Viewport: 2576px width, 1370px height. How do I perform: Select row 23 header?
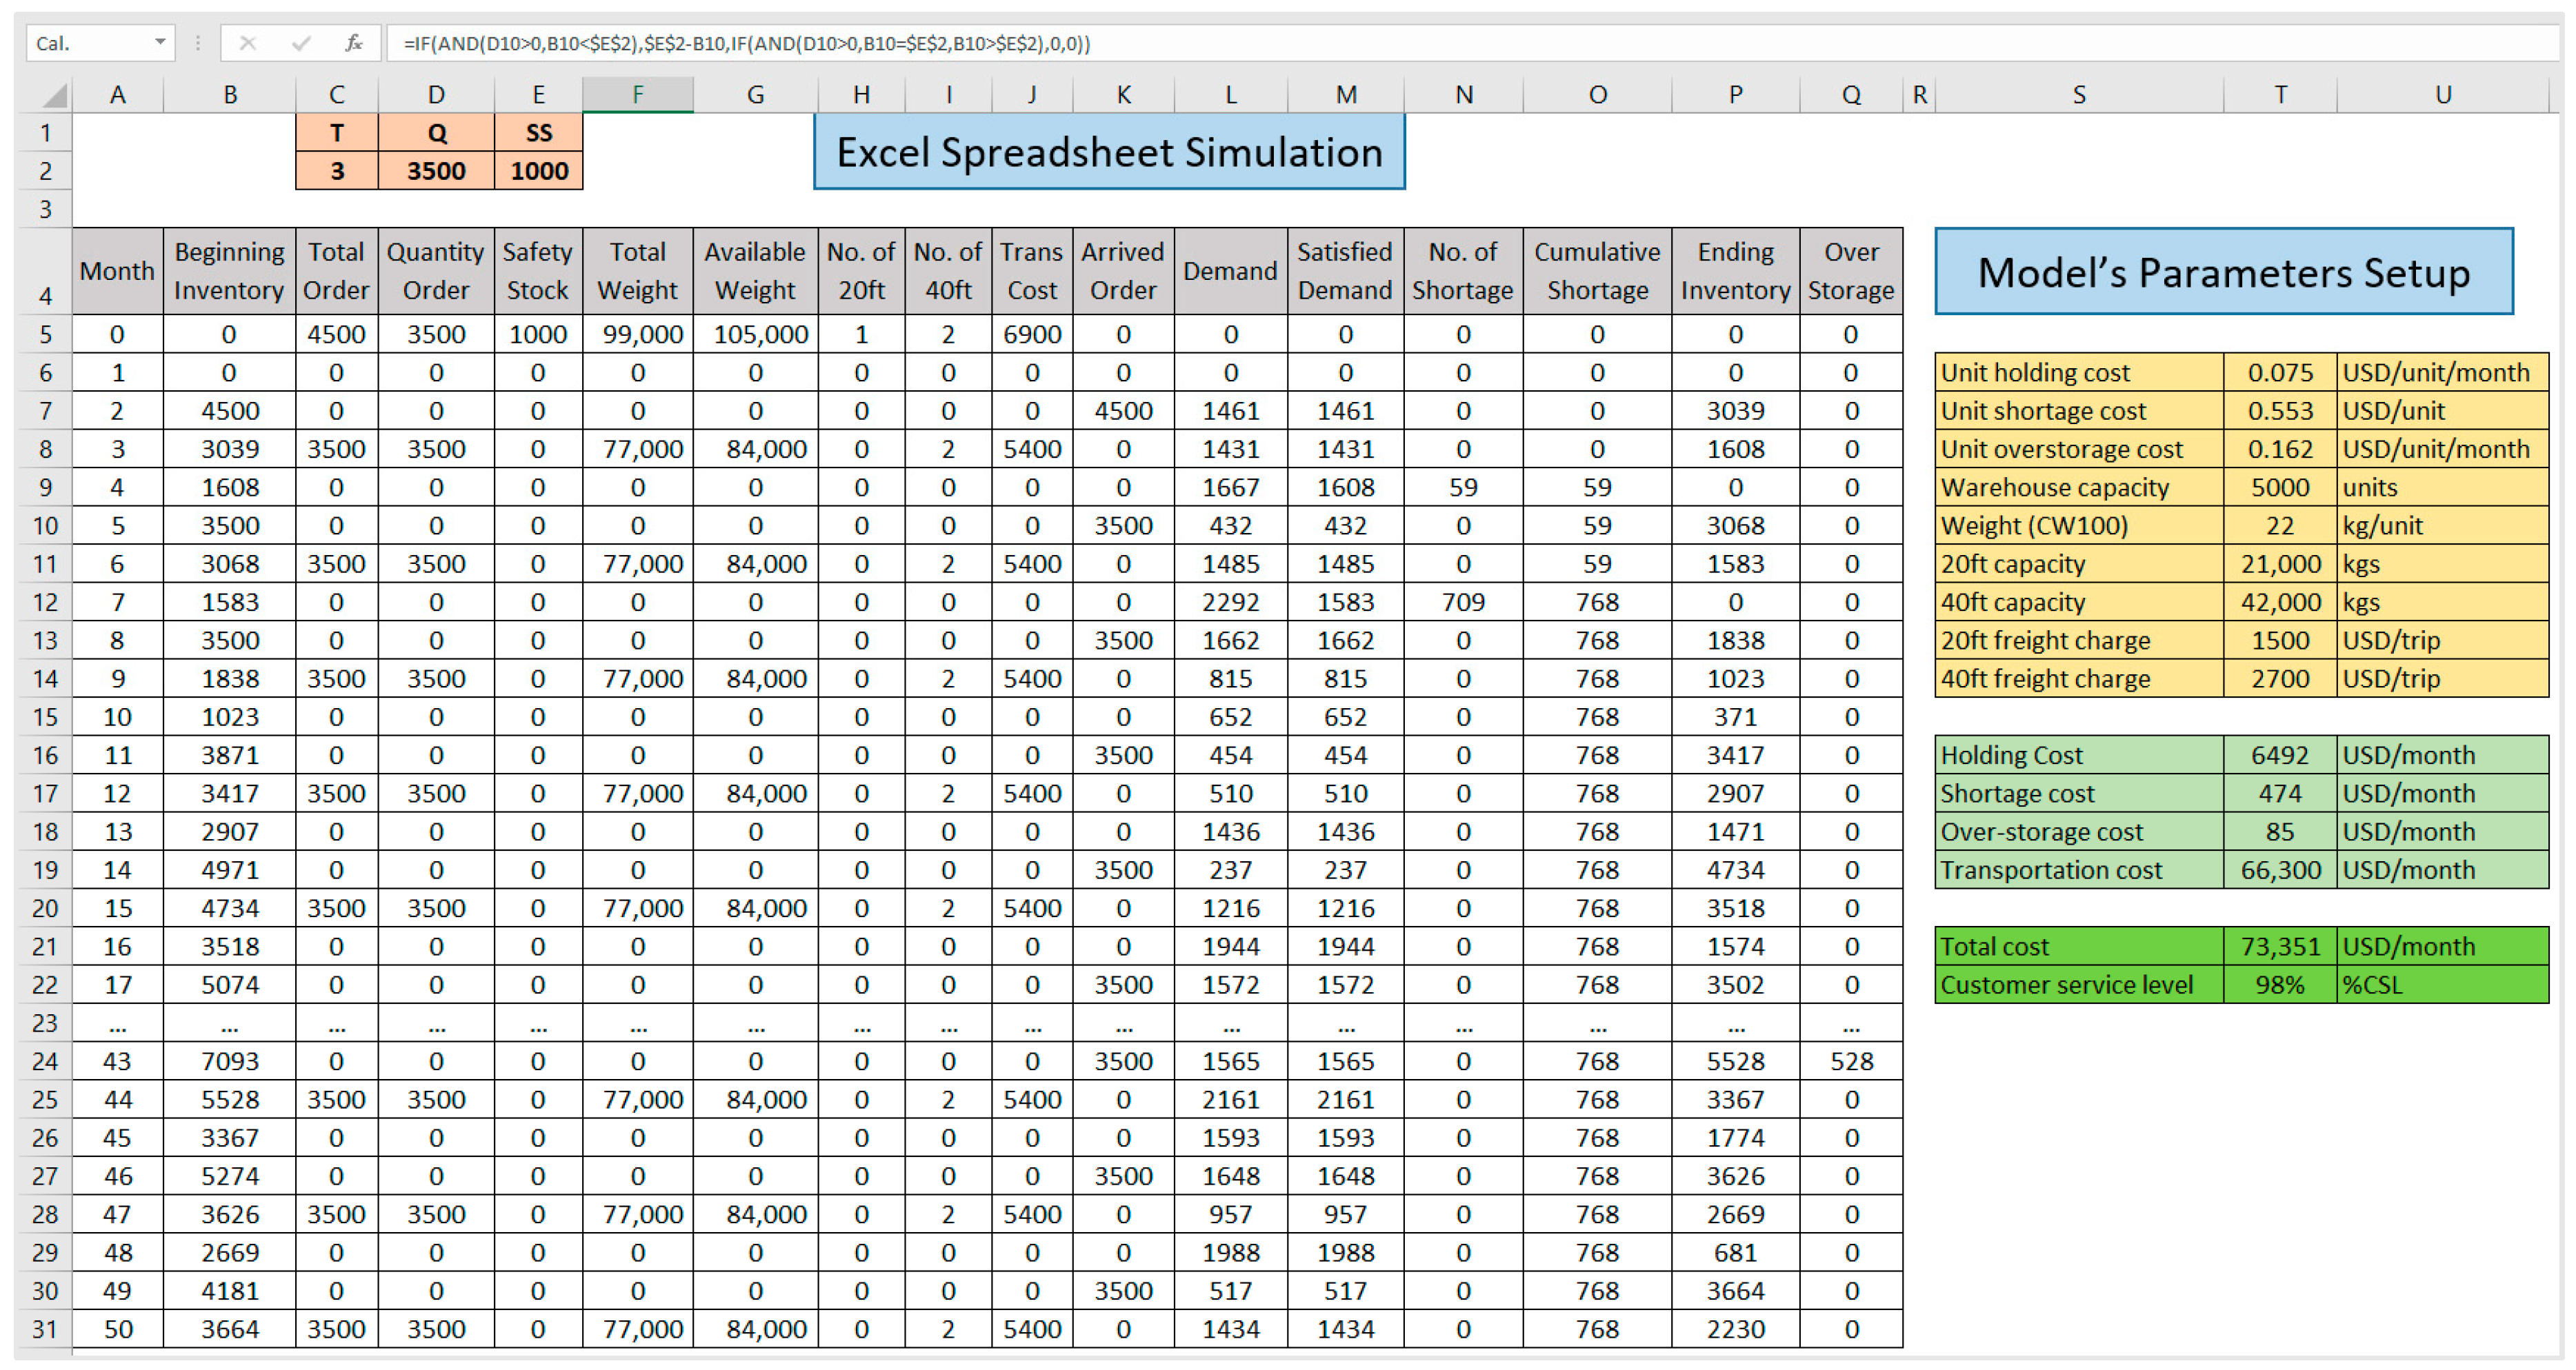coord(45,1023)
